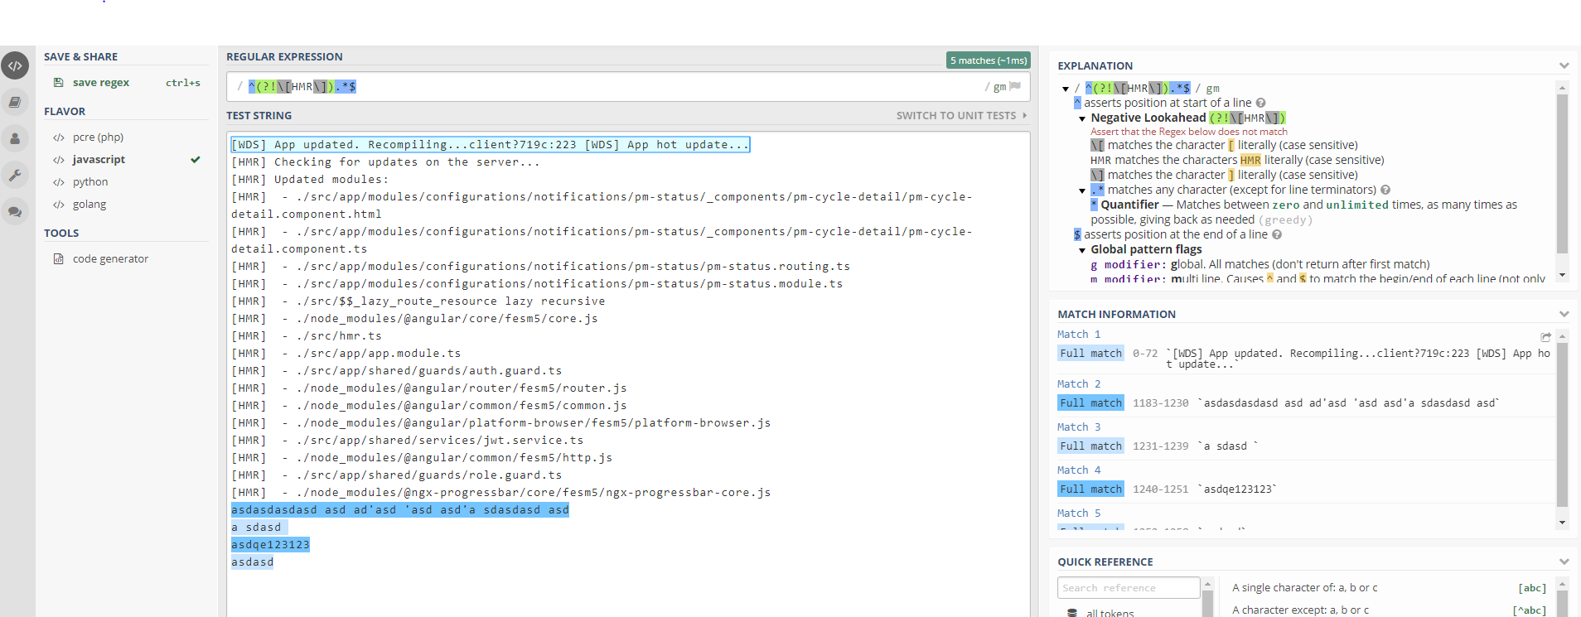Click the save regex link
The image size is (1581, 617).
pos(101,83)
